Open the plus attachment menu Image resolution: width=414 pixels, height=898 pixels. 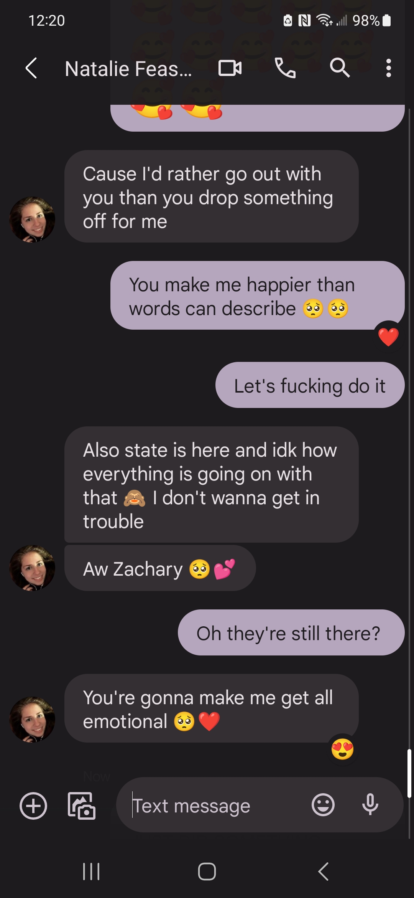33,806
